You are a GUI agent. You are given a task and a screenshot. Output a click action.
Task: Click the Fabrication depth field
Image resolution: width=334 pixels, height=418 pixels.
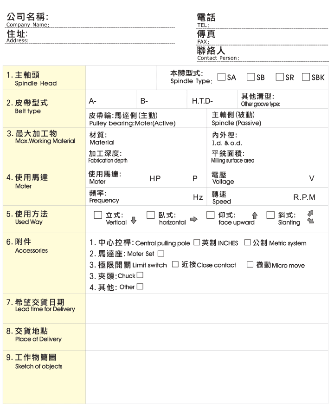tap(146, 157)
